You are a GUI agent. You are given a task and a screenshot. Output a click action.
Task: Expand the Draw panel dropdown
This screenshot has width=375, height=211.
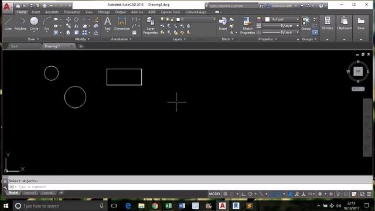tap(33, 39)
